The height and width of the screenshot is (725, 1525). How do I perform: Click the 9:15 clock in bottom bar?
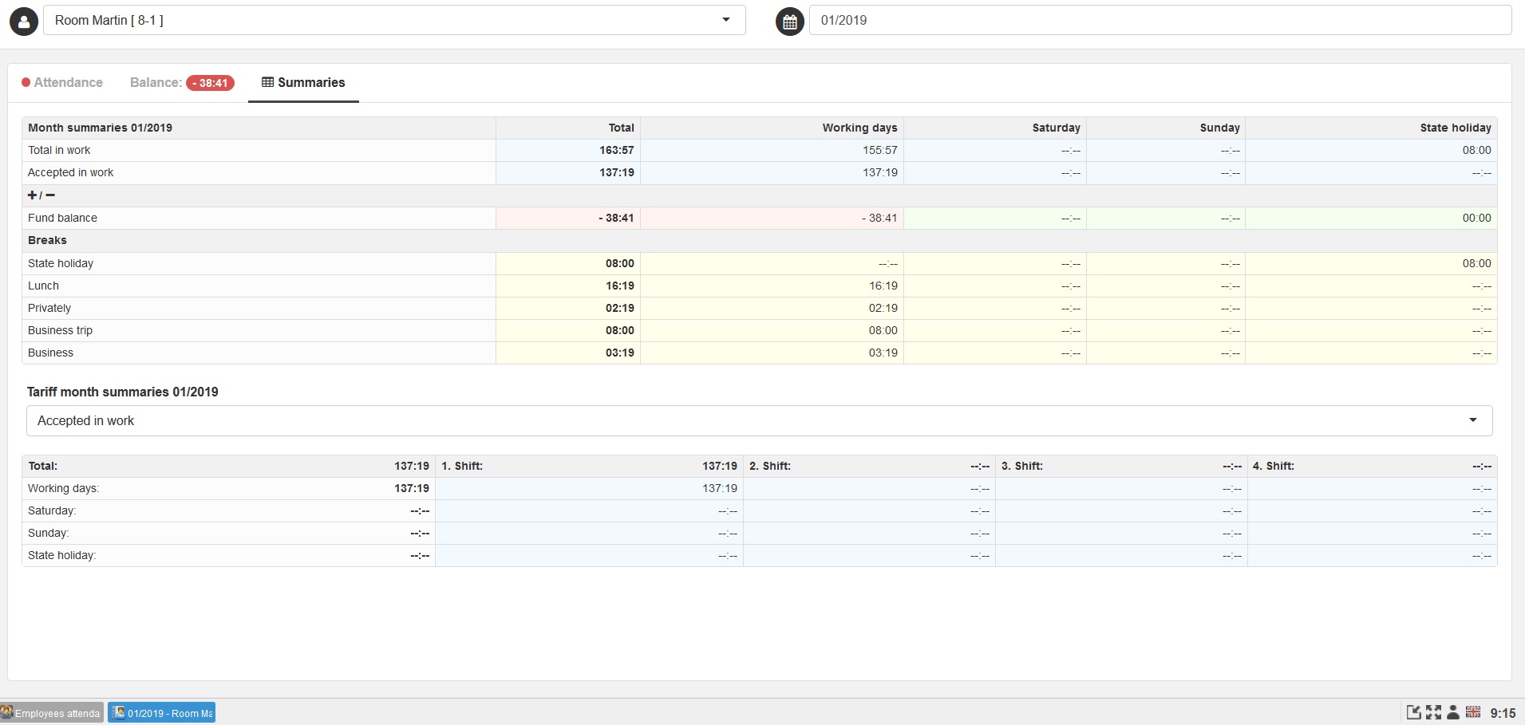tap(1503, 713)
